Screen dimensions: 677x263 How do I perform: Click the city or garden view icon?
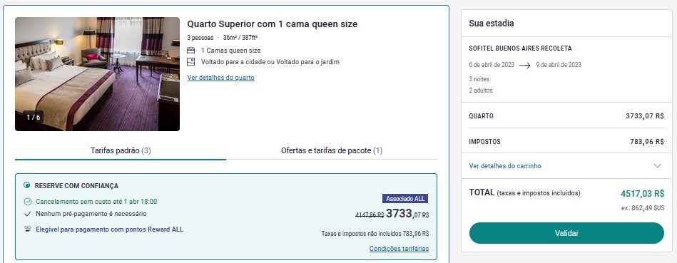click(191, 62)
